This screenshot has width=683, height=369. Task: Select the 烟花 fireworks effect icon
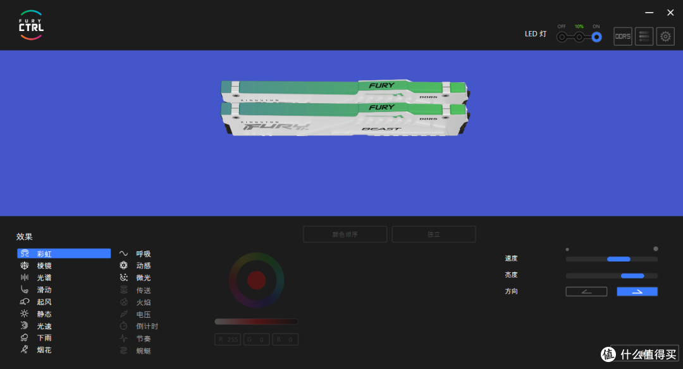point(25,349)
